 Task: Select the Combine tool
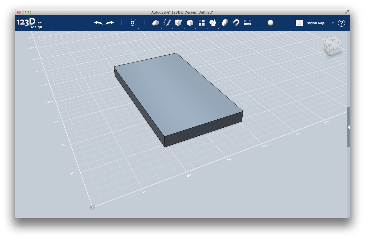click(225, 23)
